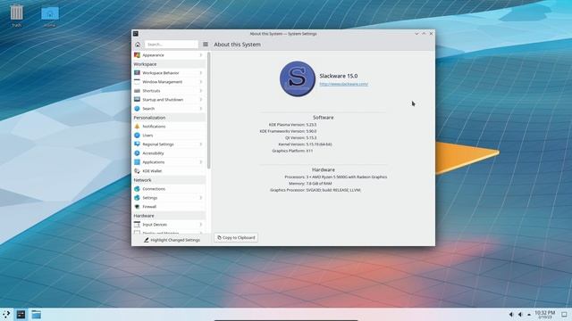
Task: Click window menu icon in title bar
Action: [136, 34]
